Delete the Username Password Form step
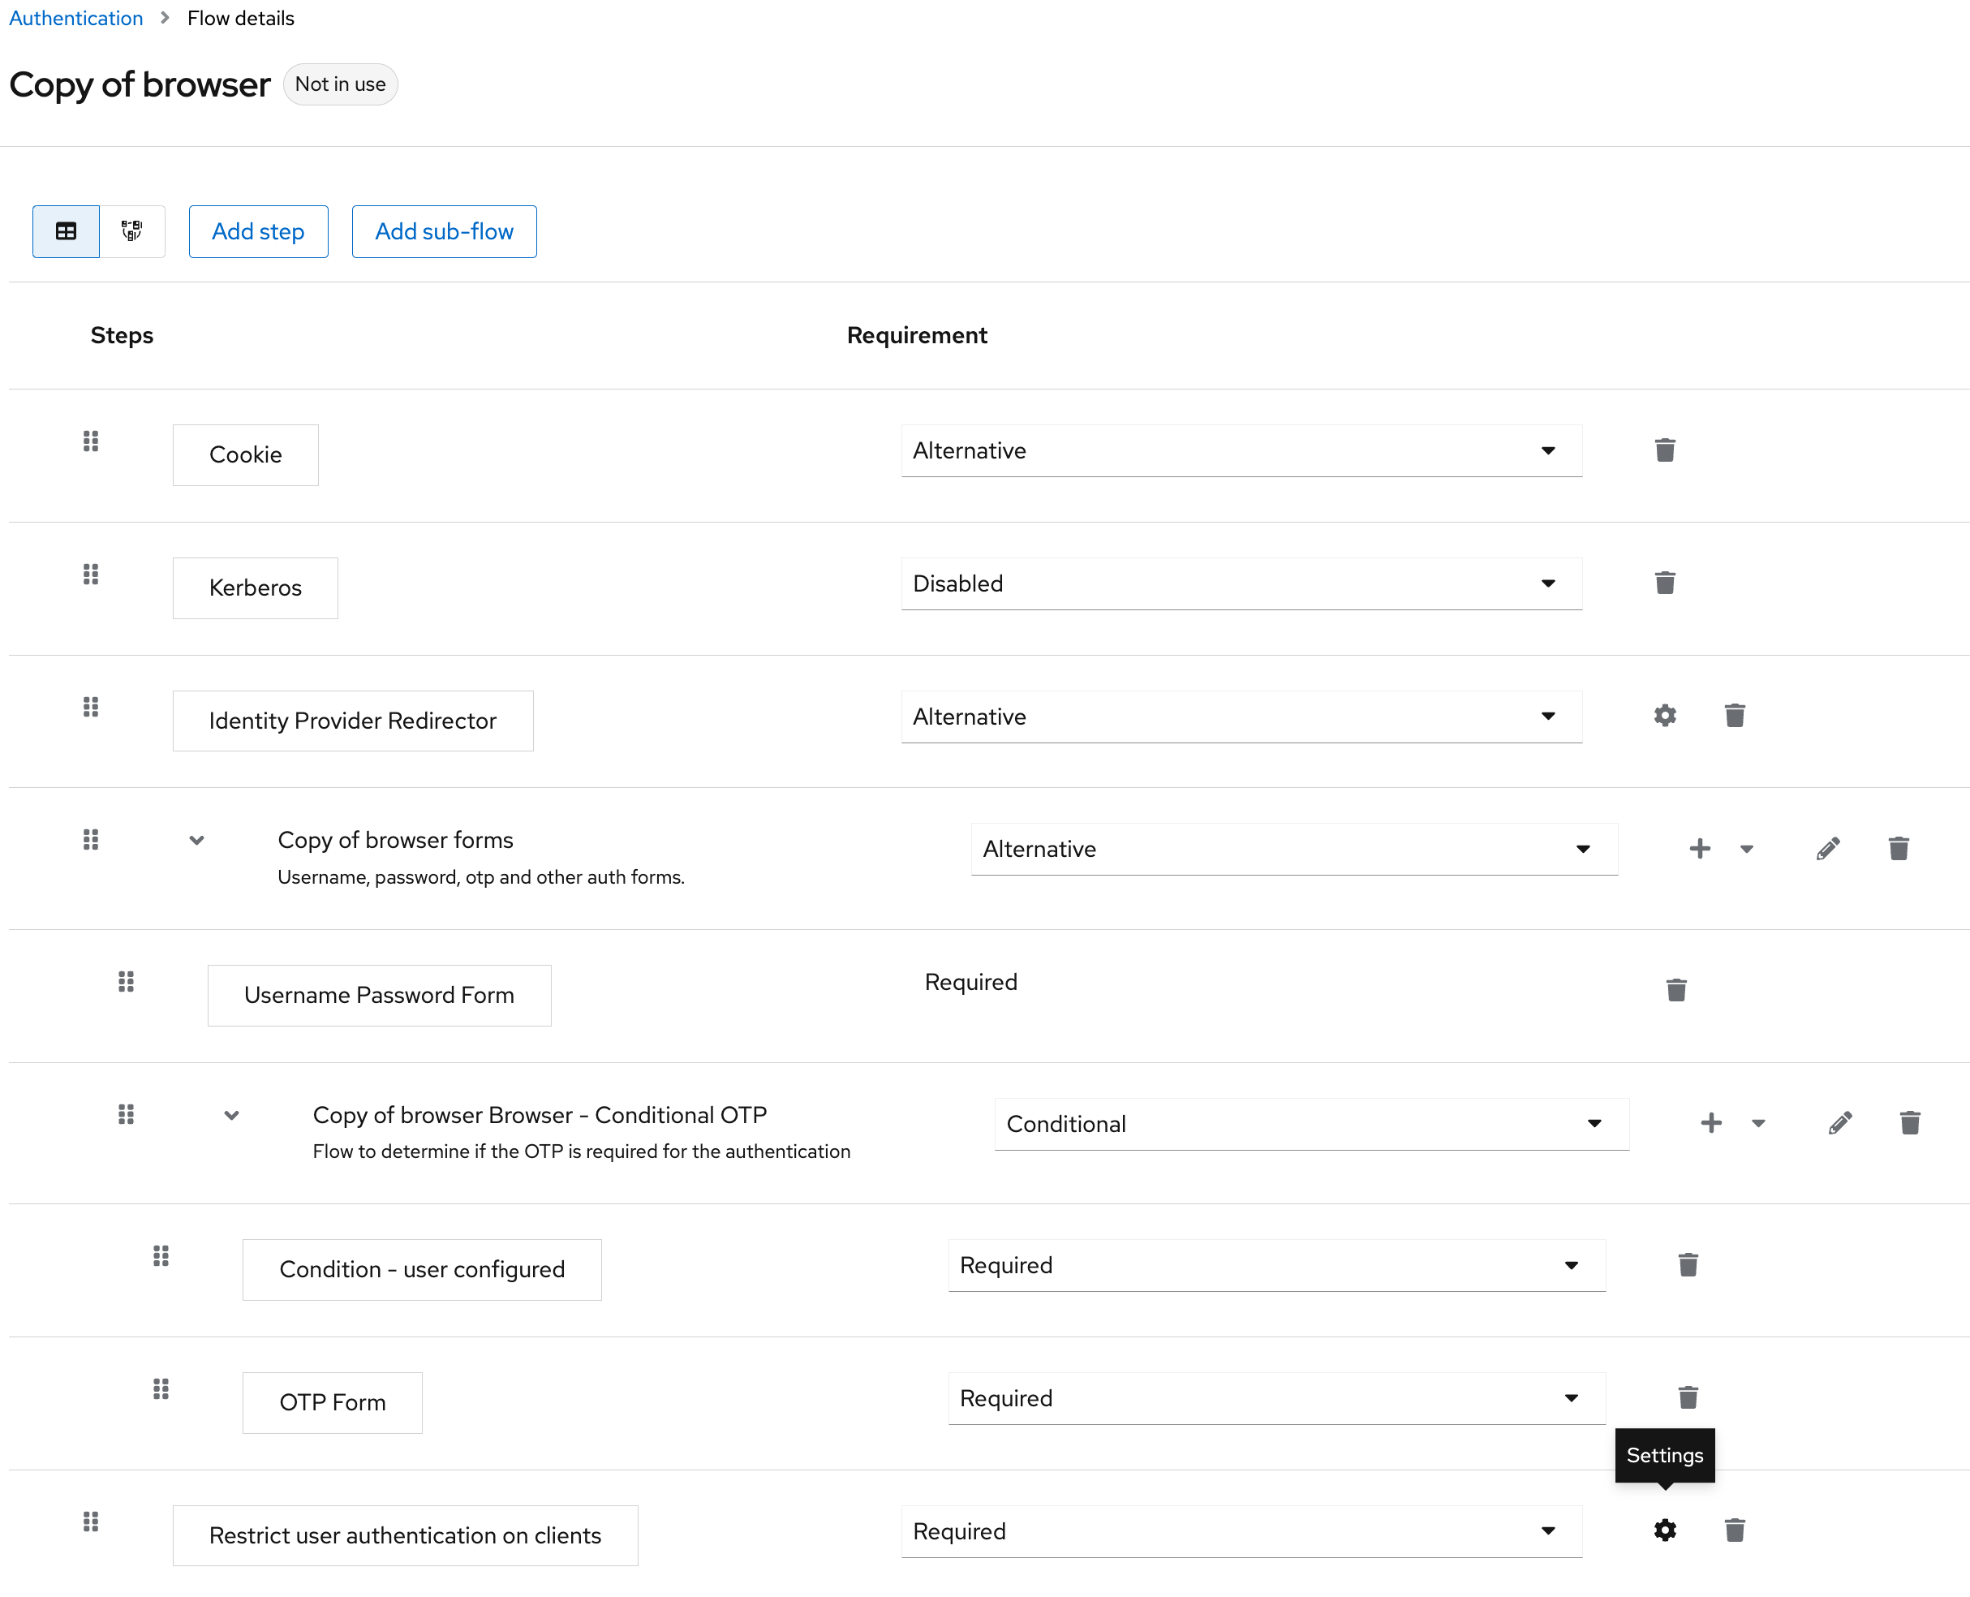The width and height of the screenshot is (1970, 1597). coord(1675,990)
